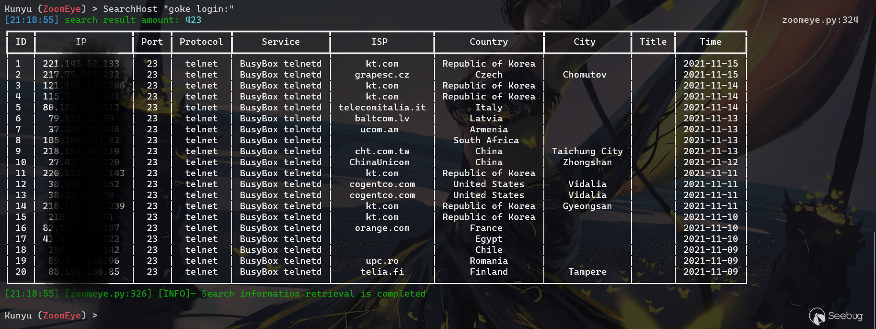This screenshot has height=329, width=876.
Task: Click the search result amount 423
Action: point(193,20)
